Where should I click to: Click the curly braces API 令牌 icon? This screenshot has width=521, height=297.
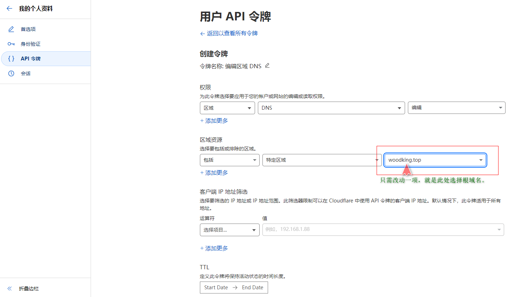(11, 59)
